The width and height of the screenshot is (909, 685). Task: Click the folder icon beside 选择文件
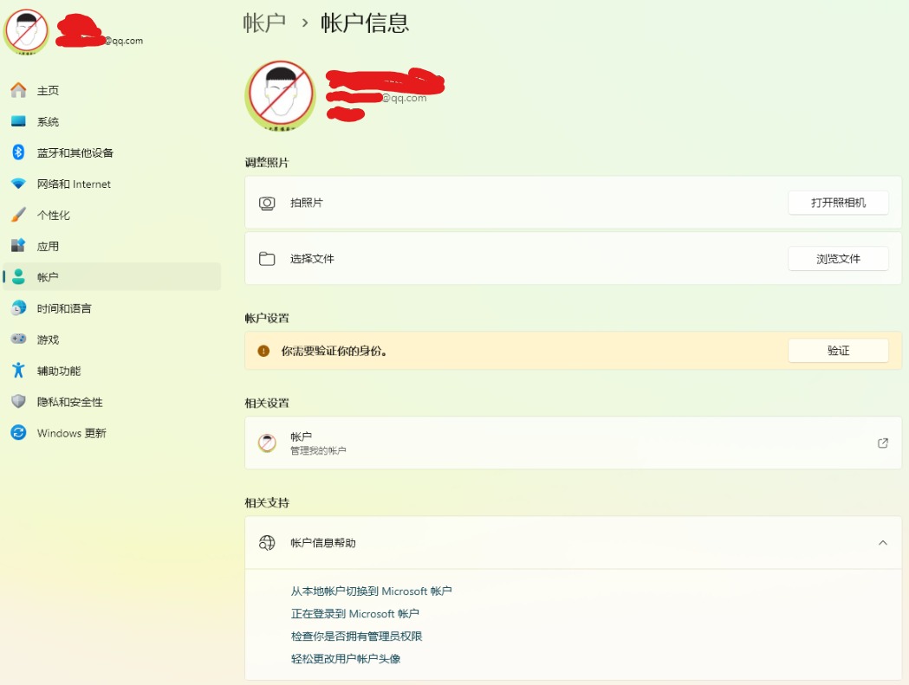click(267, 258)
